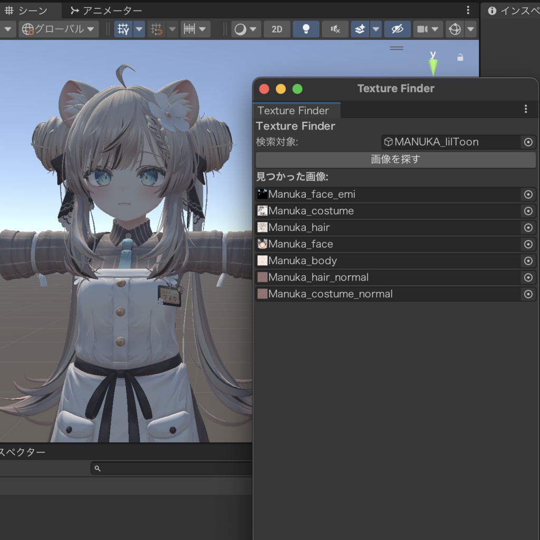Open the object picker for Manuka_face_emi

pos(528,194)
